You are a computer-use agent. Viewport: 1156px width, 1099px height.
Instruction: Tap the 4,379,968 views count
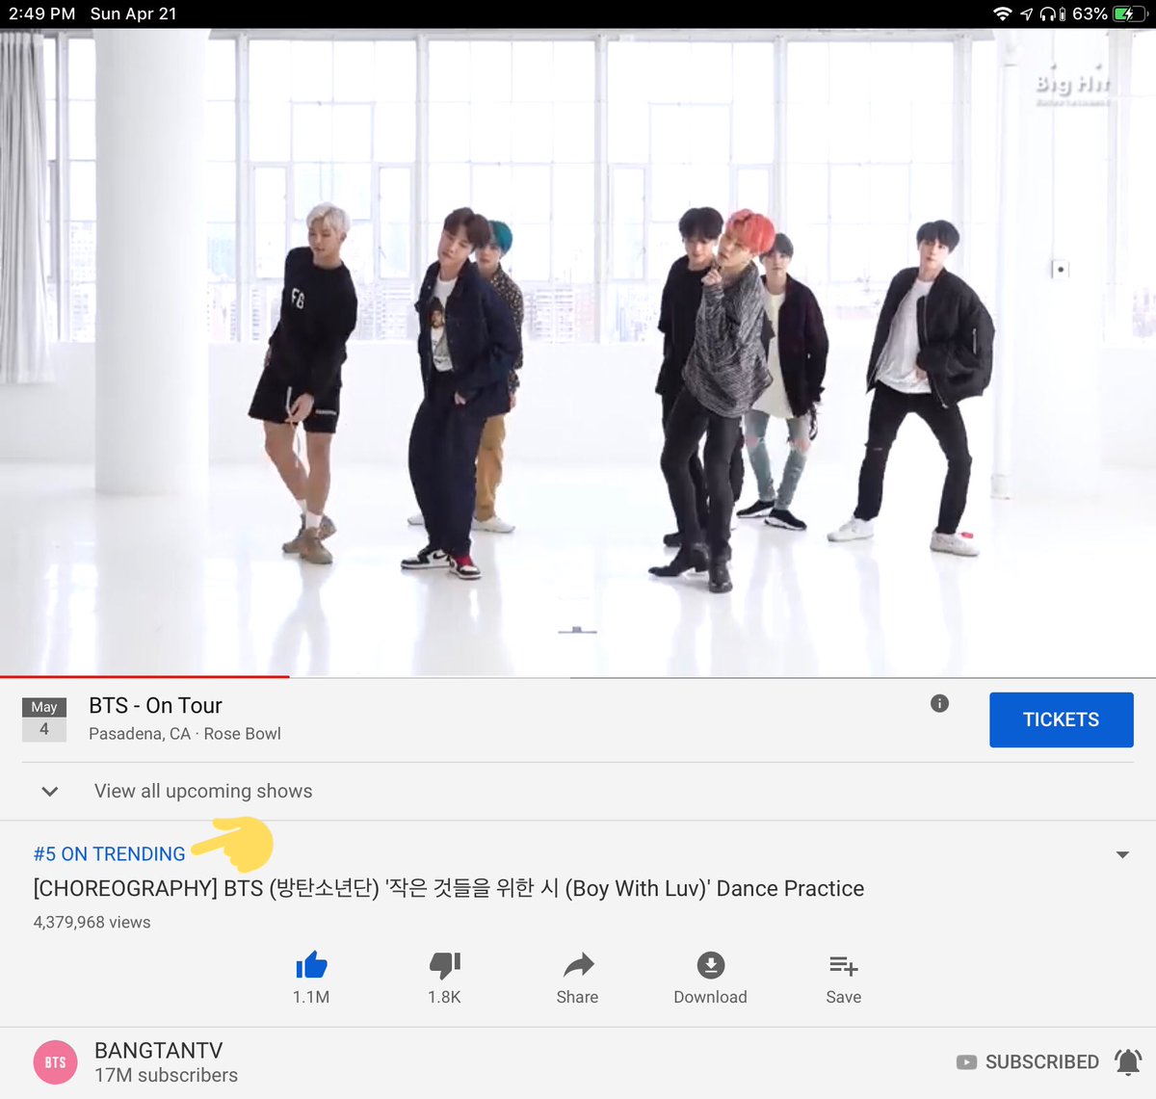pyautogui.click(x=92, y=922)
